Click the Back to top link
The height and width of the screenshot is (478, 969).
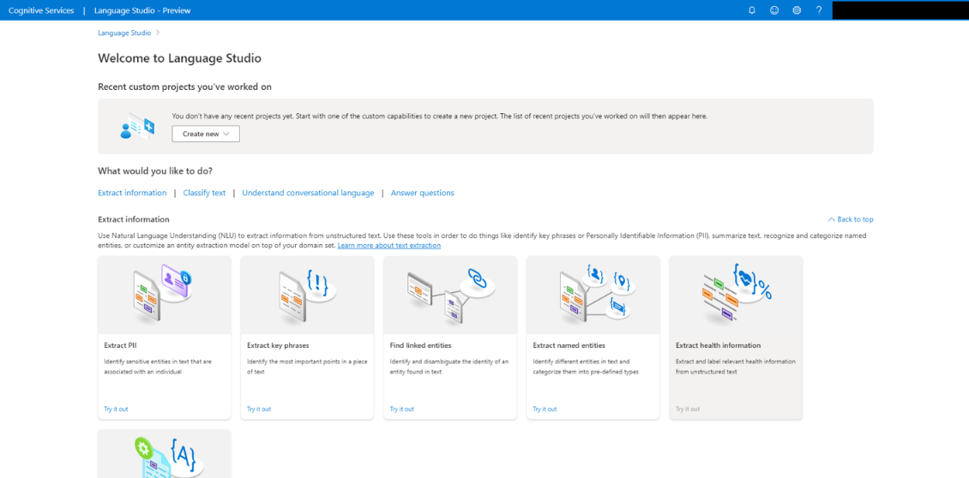[851, 219]
